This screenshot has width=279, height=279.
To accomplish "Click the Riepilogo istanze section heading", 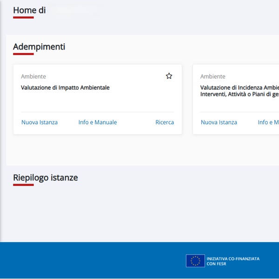I will [46, 178].
